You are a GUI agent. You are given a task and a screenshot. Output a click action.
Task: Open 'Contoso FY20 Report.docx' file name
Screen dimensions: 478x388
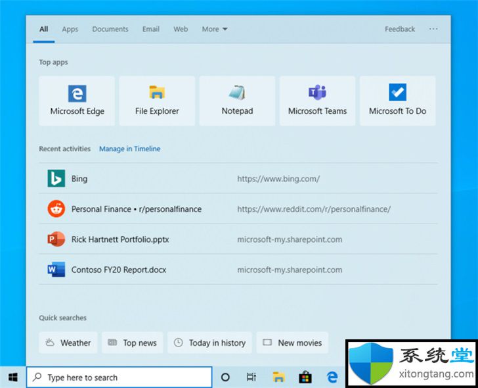click(x=119, y=270)
